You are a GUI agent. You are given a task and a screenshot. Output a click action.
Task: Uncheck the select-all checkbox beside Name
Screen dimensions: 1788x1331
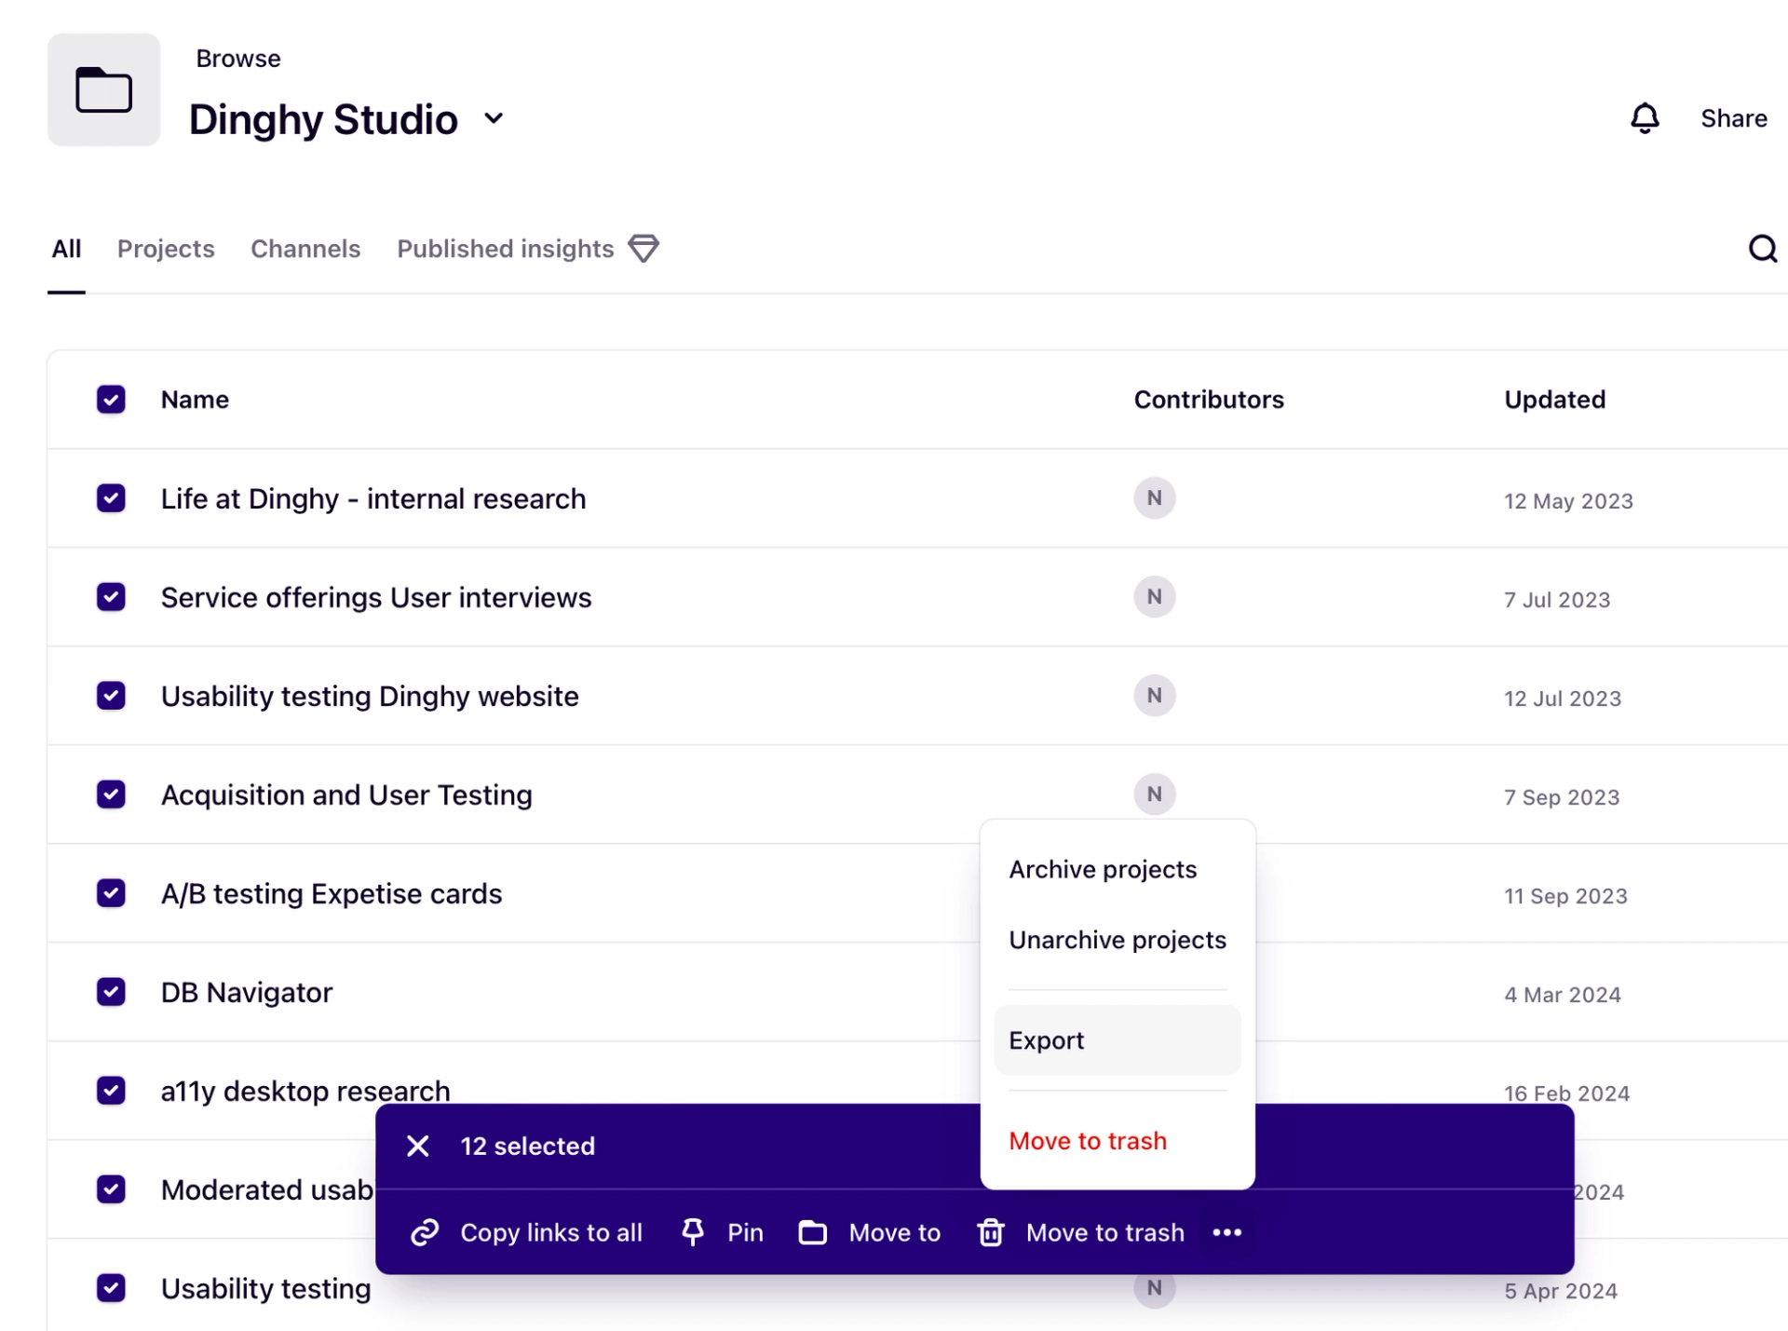click(x=111, y=400)
